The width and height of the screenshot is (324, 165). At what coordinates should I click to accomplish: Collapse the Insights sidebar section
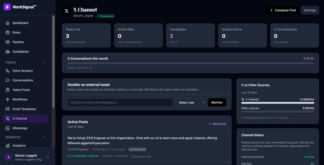[x=44, y=137]
